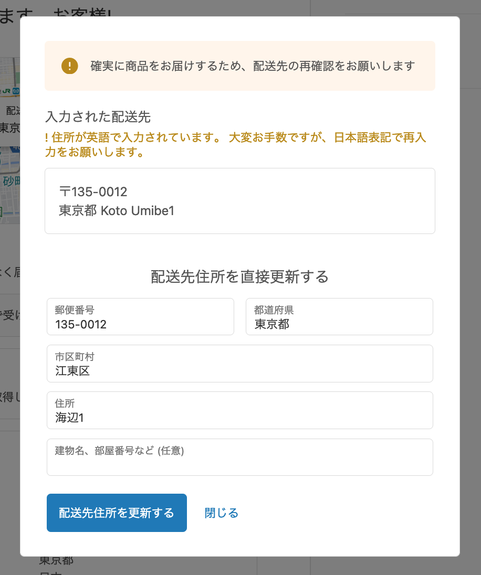Click the 配送先住所を直接更新する heading

tap(239, 276)
